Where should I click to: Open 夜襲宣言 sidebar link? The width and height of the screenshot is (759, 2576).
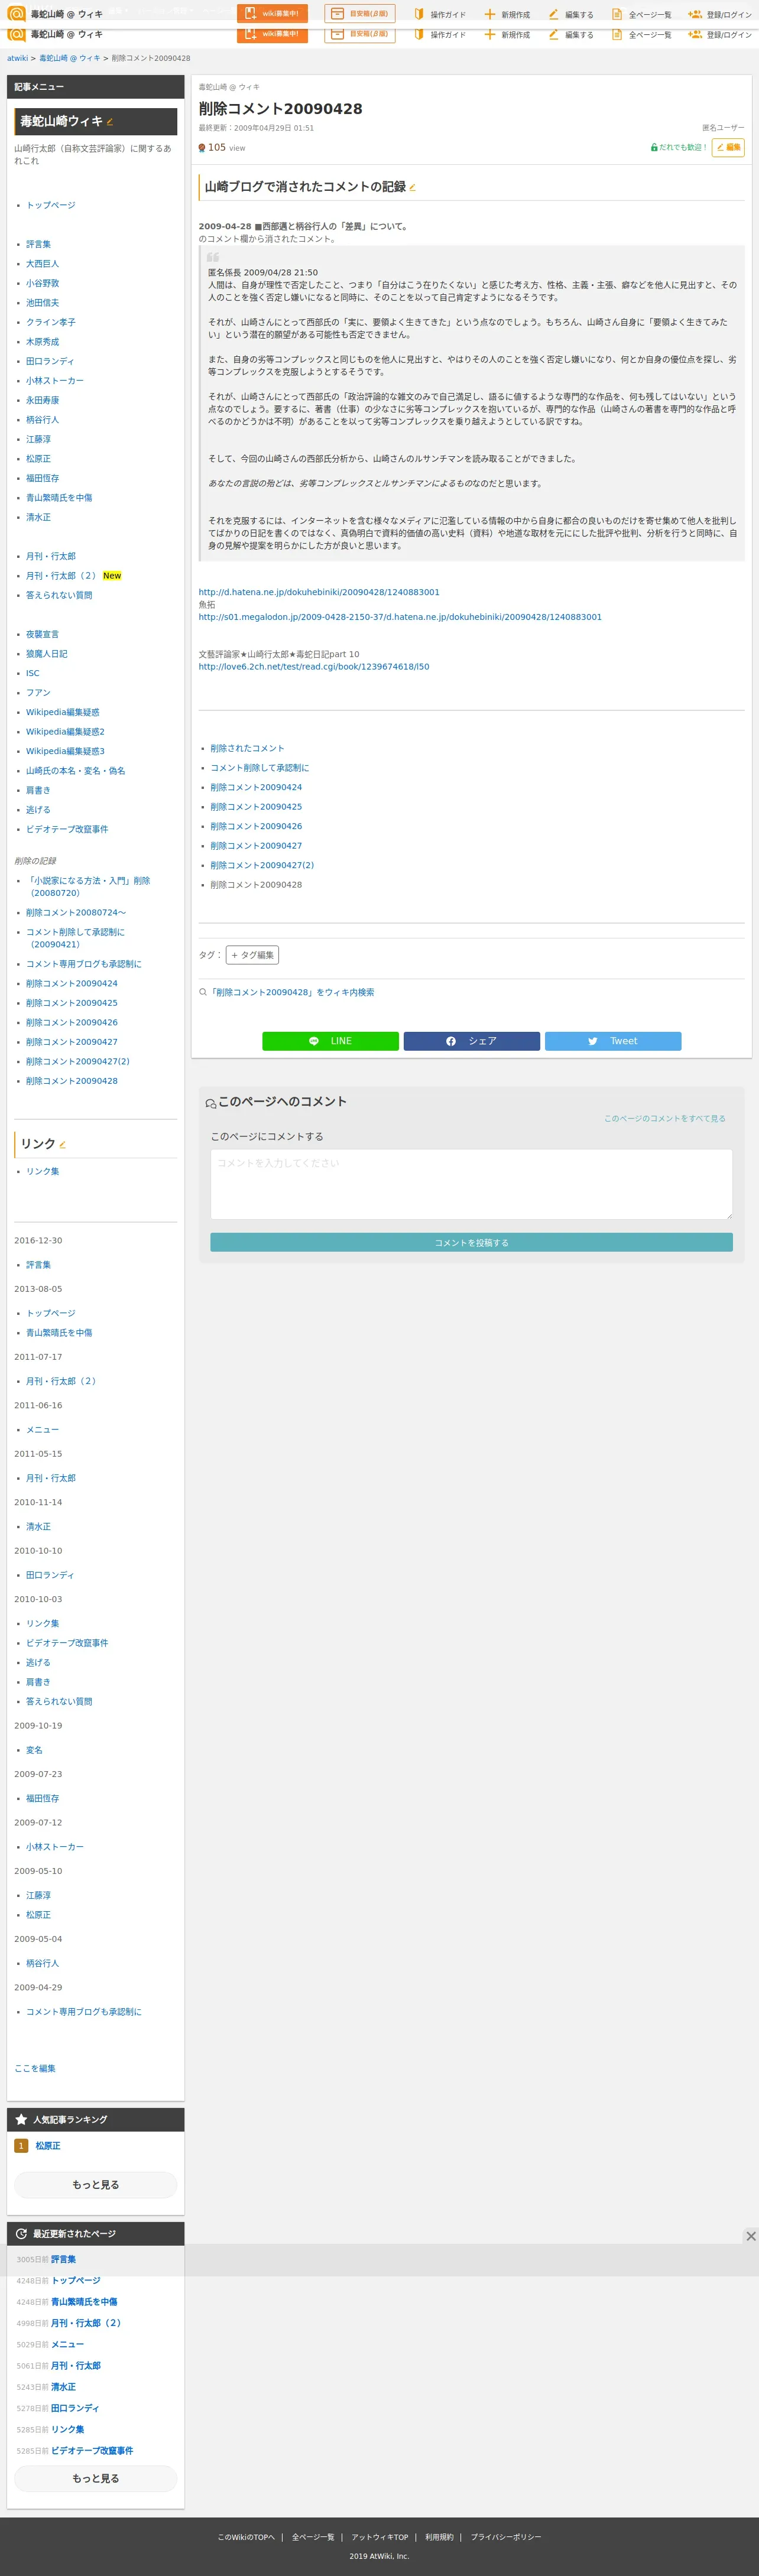point(42,634)
